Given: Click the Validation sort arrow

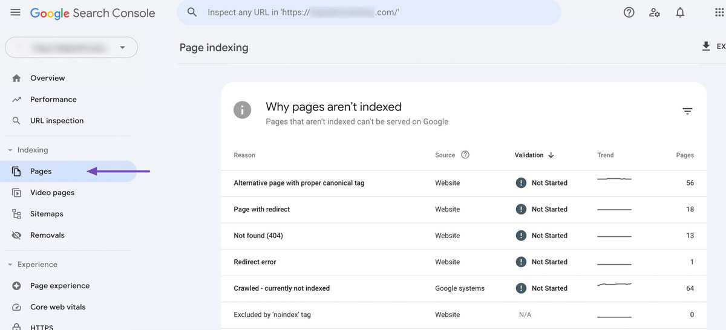Looking at the screenshot, I should pos(551,155).
